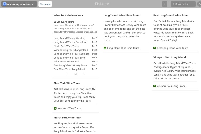Open Long Island Wine Tours Limo item
201x134 pixels.
(x=70, y=58)
